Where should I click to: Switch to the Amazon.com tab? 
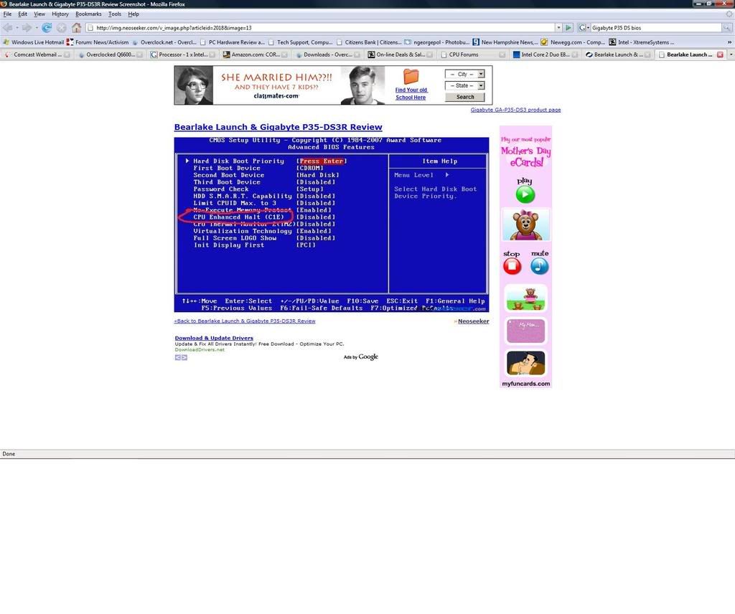pyautogui.click(x=256, y=55)
